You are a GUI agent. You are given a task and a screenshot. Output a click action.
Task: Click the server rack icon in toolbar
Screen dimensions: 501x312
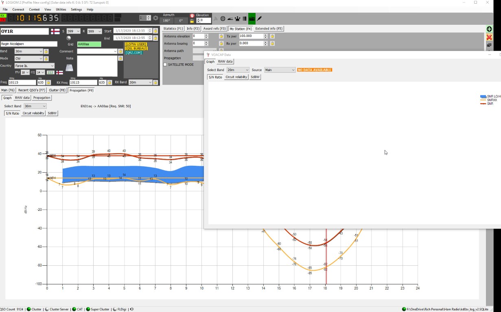(245, 18)
